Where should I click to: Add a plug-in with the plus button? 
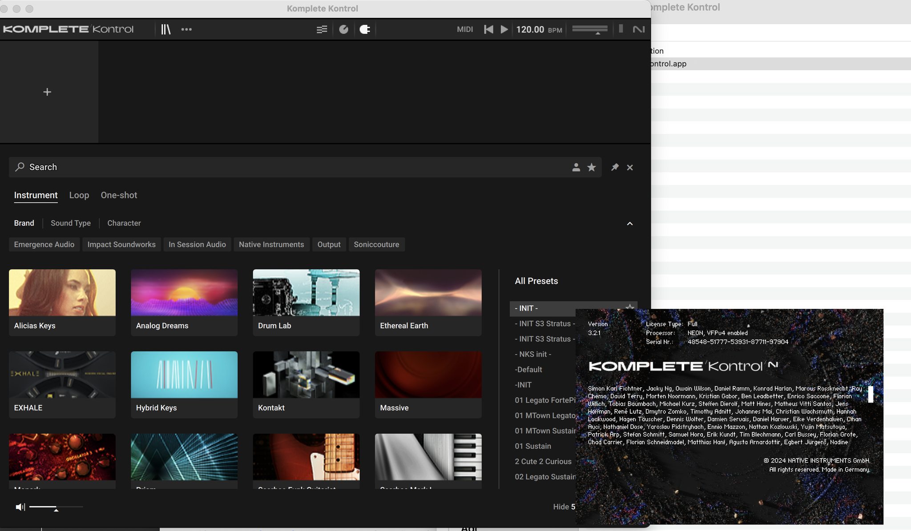pyautogui.click(x=47, y=92)
